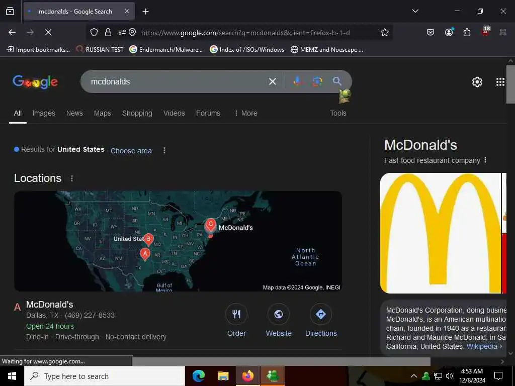Viewport: 515px width, 386px height.
Task: Open Microsoft Edge from taskbar
Action: pyautogui.click(x=198, y=376)
